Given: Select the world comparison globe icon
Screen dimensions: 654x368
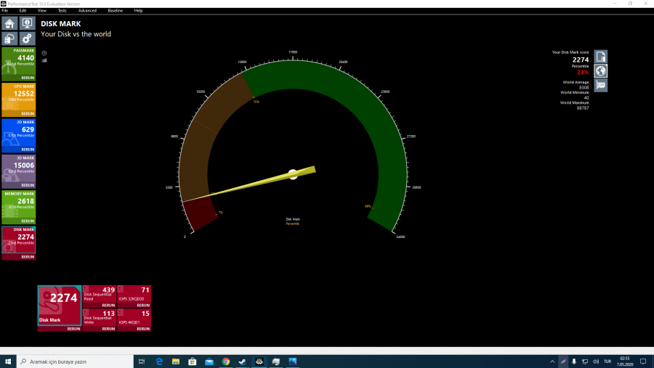Looking at the screenshot, I should [x=601, y=71].
